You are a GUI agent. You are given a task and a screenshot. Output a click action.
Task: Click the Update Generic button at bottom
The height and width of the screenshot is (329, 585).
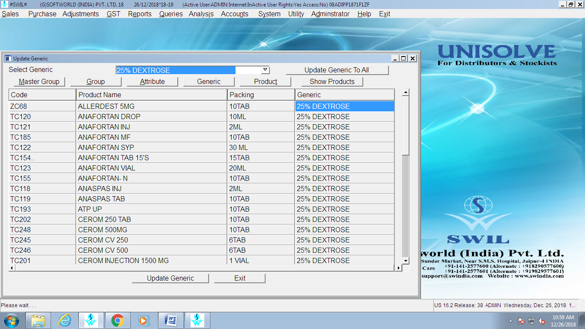coord(170,278)
